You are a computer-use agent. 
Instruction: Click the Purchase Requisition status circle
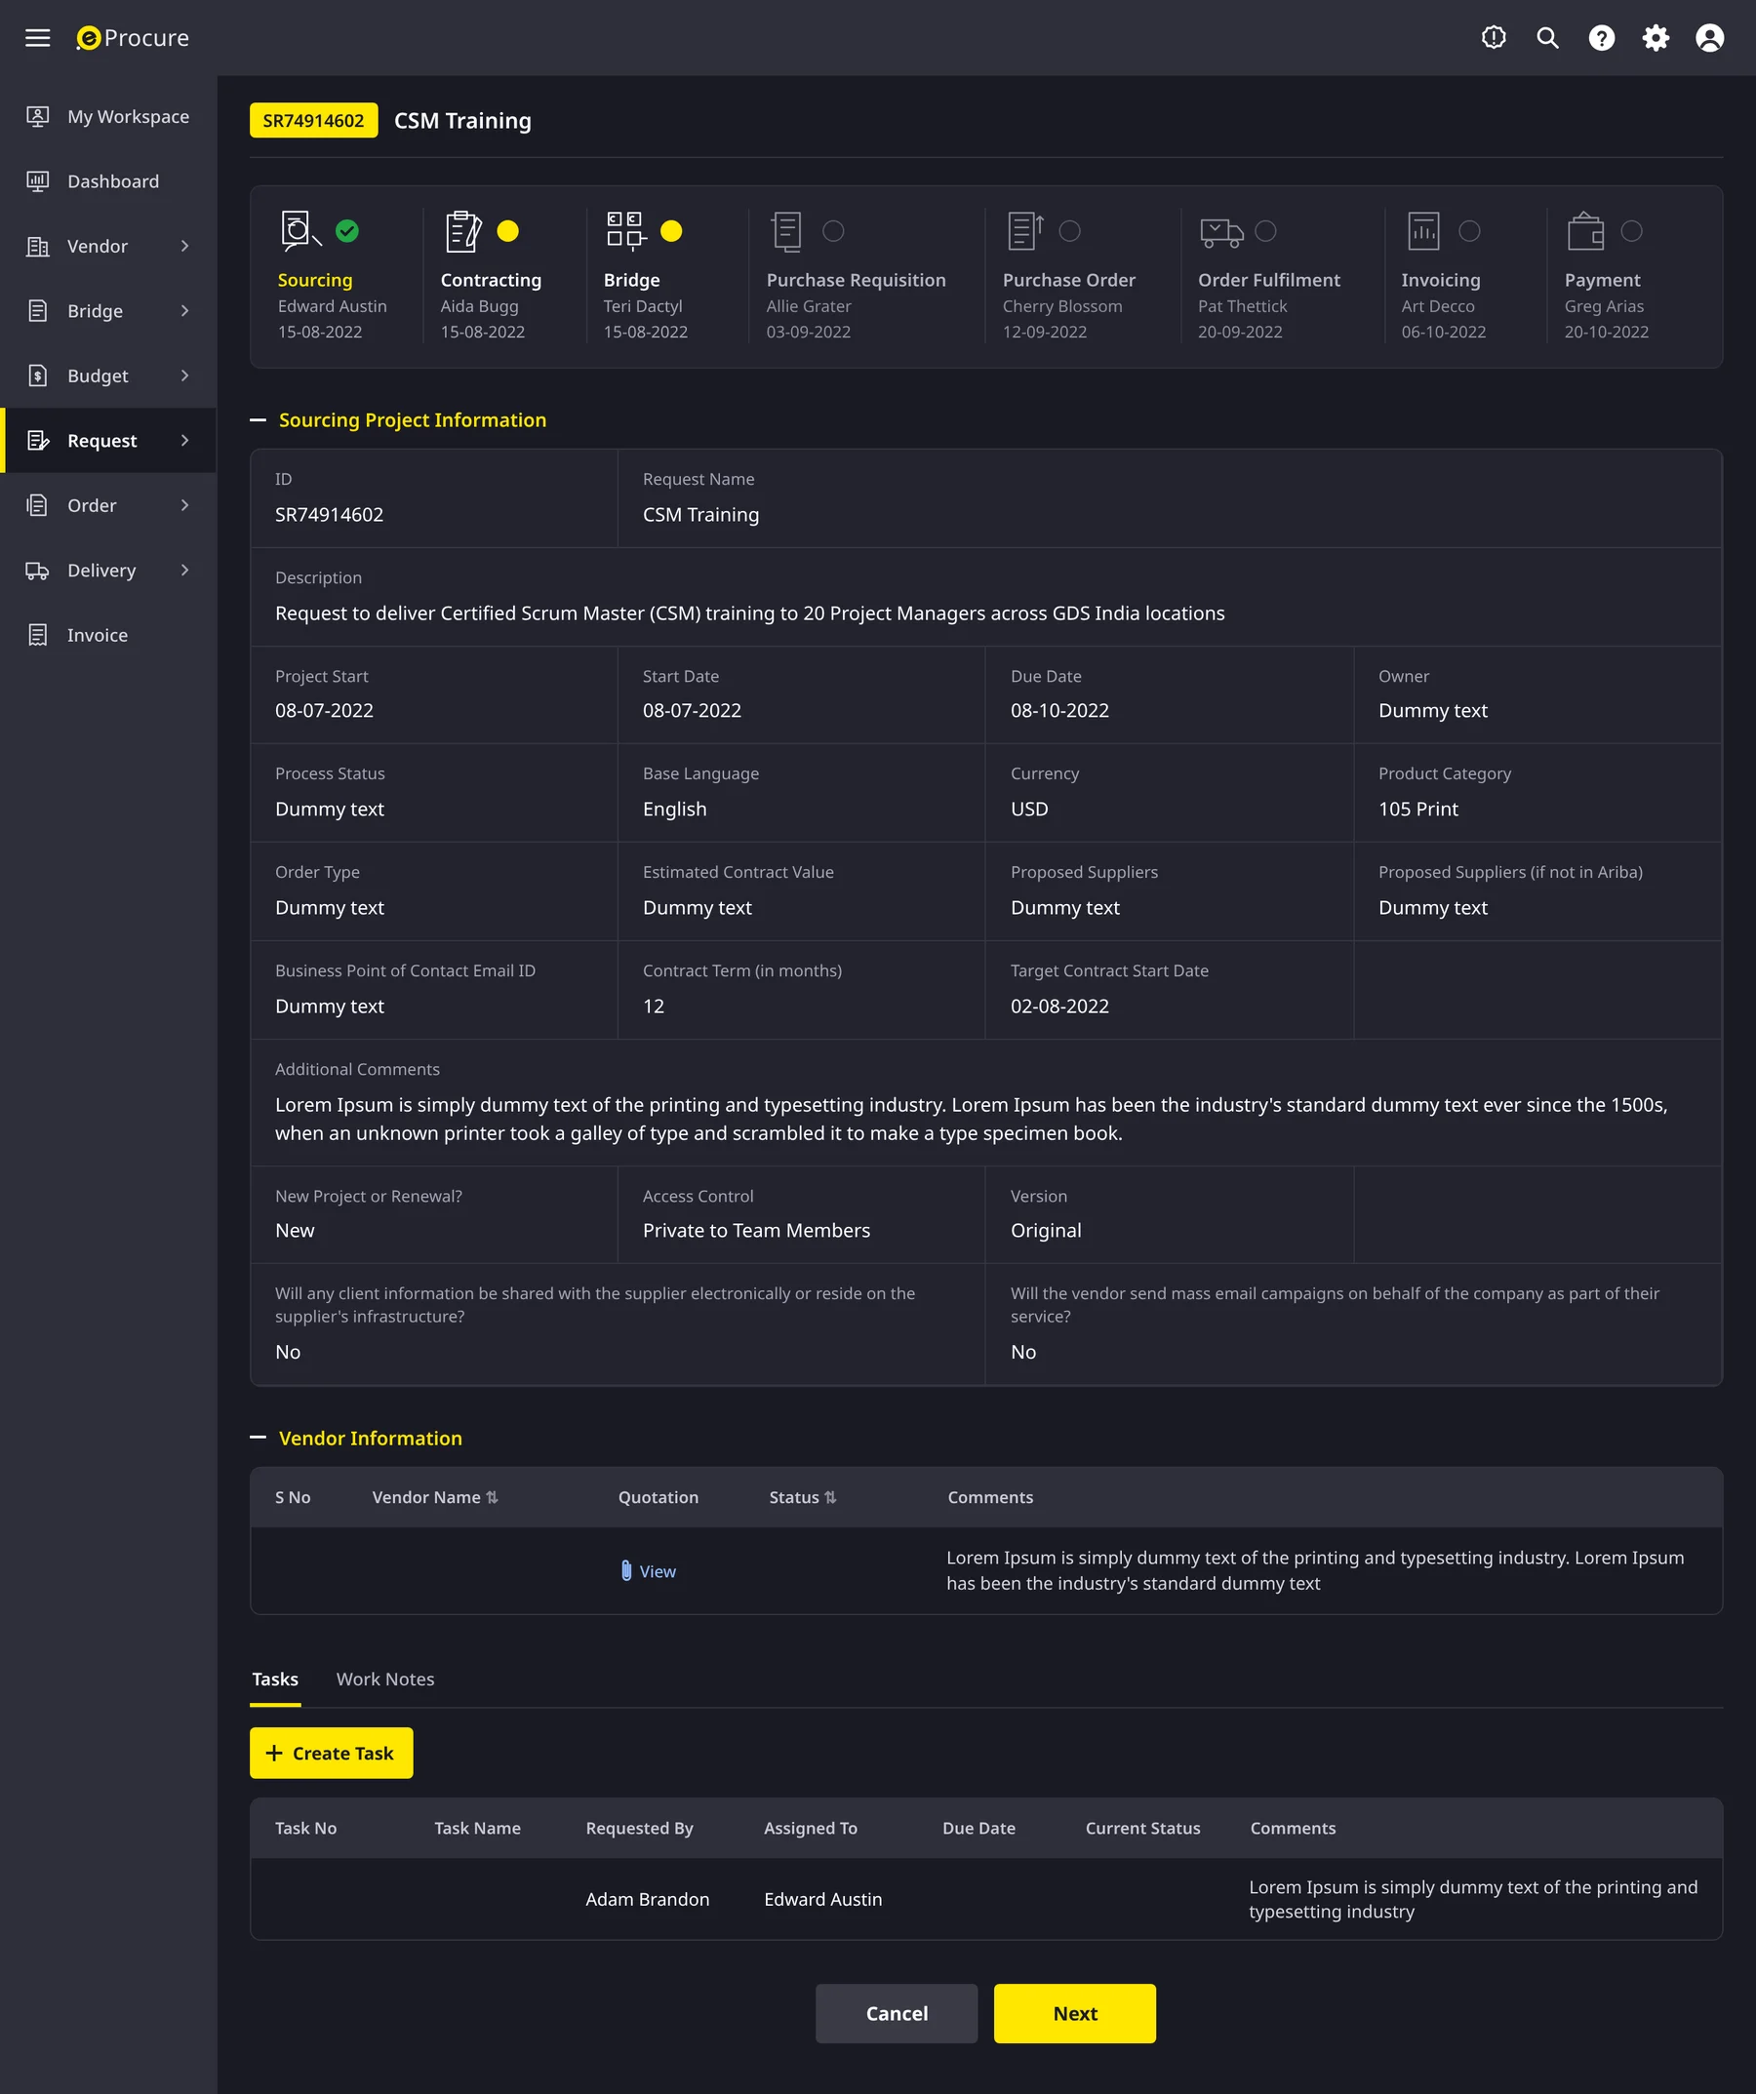(x=832, y=231)
